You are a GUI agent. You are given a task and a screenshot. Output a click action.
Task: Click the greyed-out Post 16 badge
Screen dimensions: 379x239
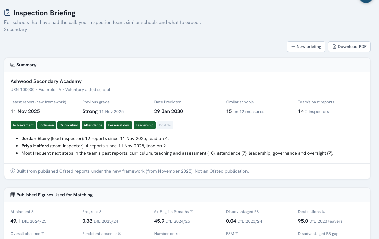[165, 125]
